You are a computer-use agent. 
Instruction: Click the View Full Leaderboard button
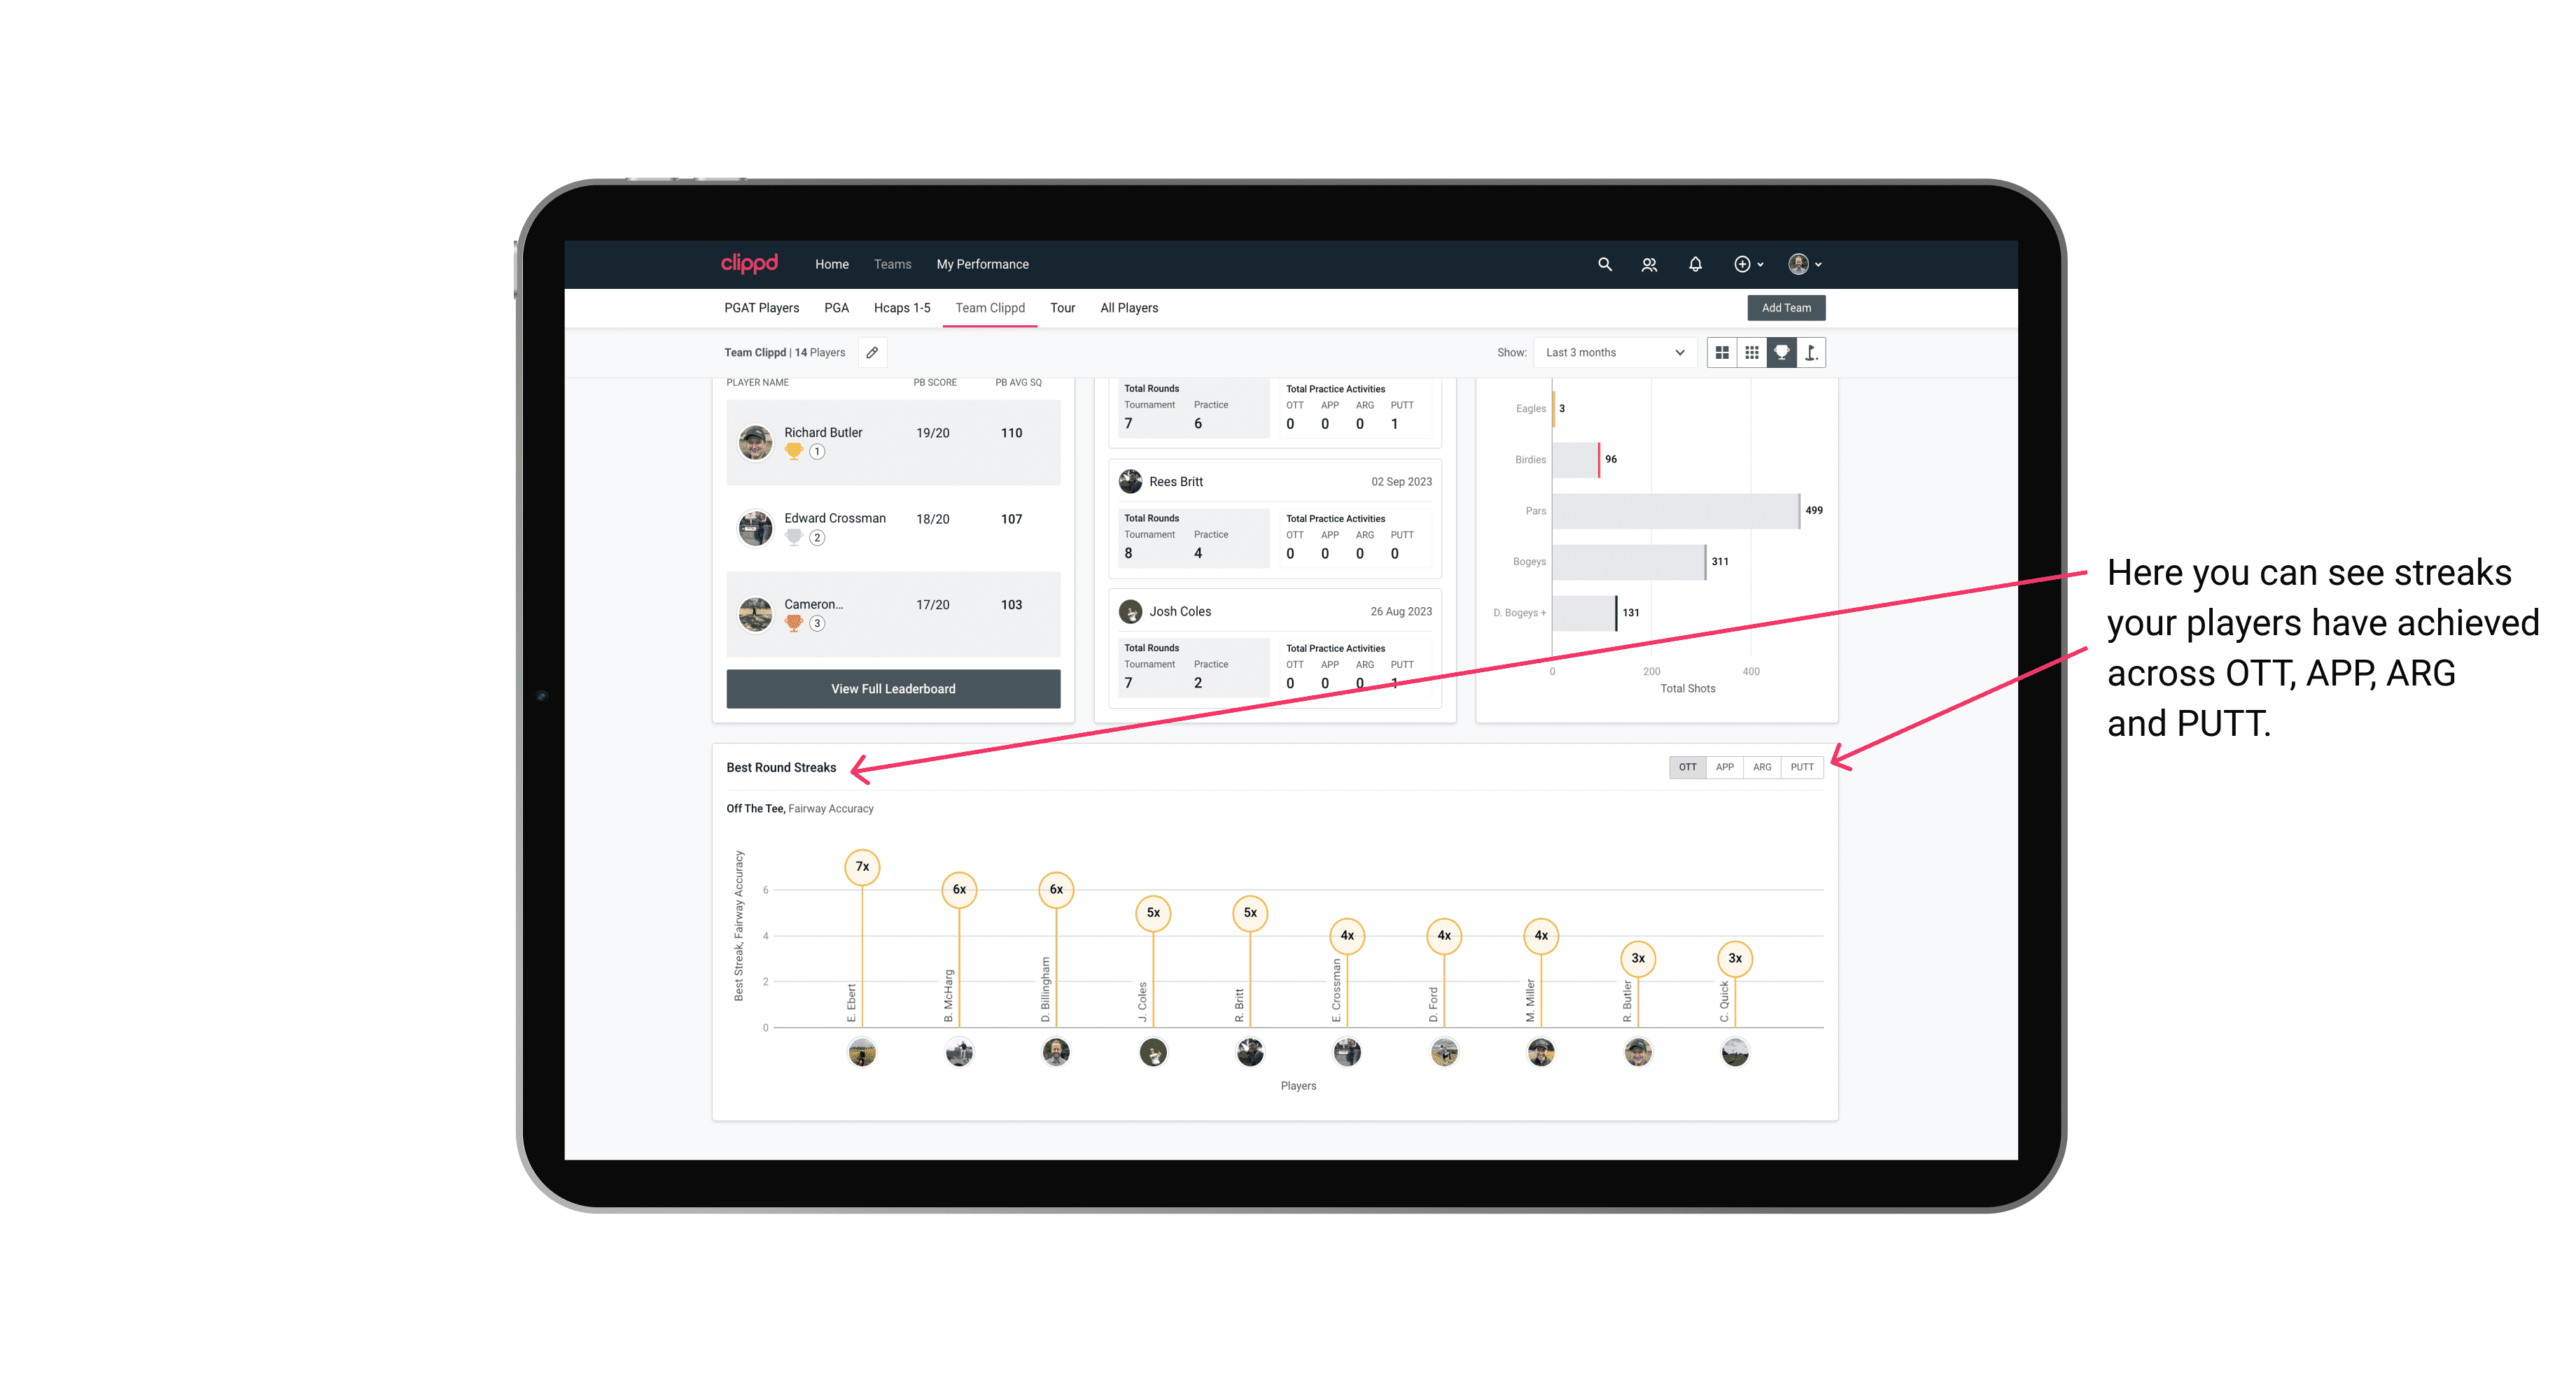pyautogui.click(x=892, y=688)
